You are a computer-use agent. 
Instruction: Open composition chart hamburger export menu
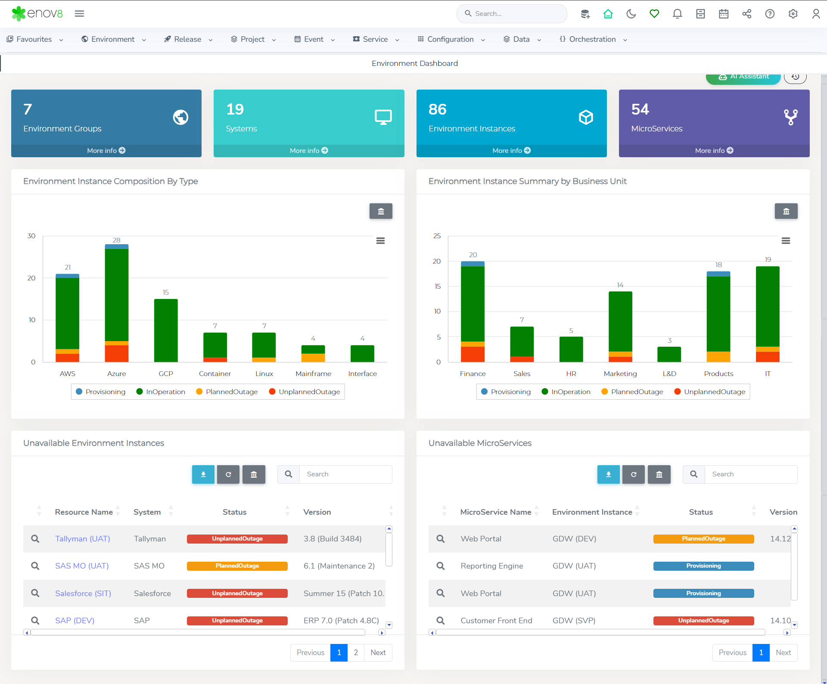(x=380, y=241)
